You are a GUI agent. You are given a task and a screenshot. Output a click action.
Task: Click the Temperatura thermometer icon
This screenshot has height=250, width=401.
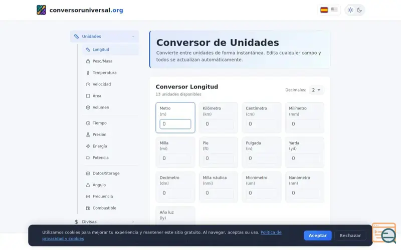[x=88, y=72]
